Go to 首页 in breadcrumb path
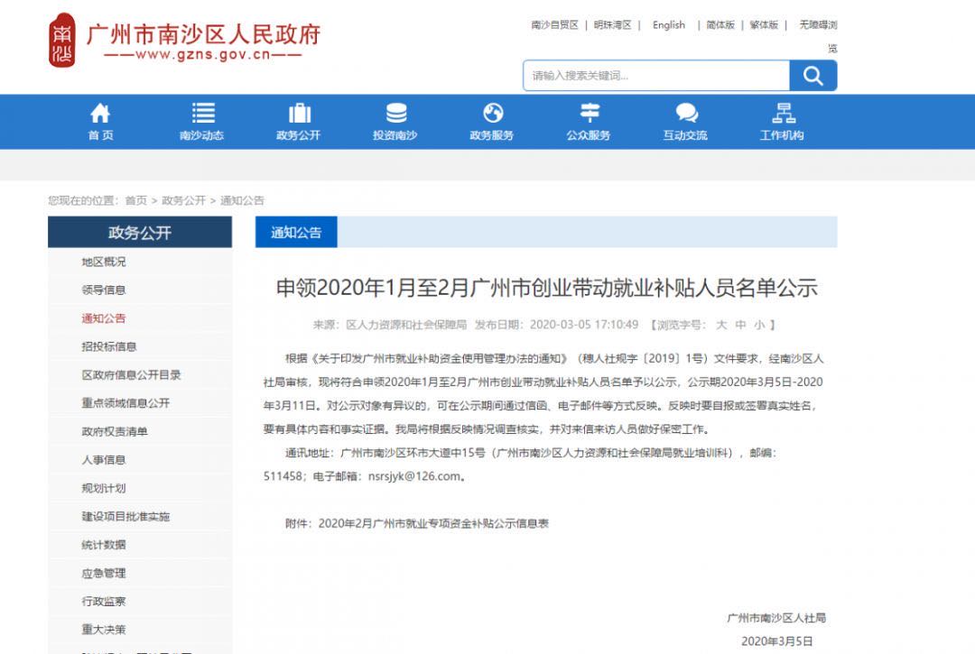This screenshot has width=975, height=654. point(136,200)
